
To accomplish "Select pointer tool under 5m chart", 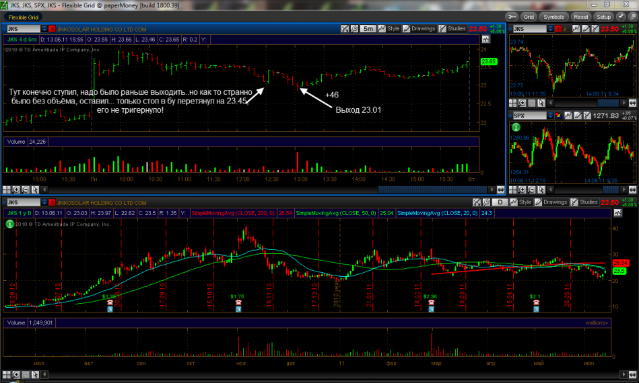I will click(35, 189).
